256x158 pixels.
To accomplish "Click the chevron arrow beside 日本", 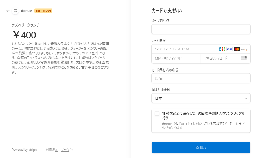I will [x=246, y=98].
